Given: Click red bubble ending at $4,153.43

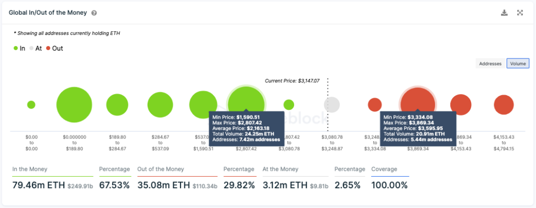Looking at the screenshot, I should (x=461, y=105).
